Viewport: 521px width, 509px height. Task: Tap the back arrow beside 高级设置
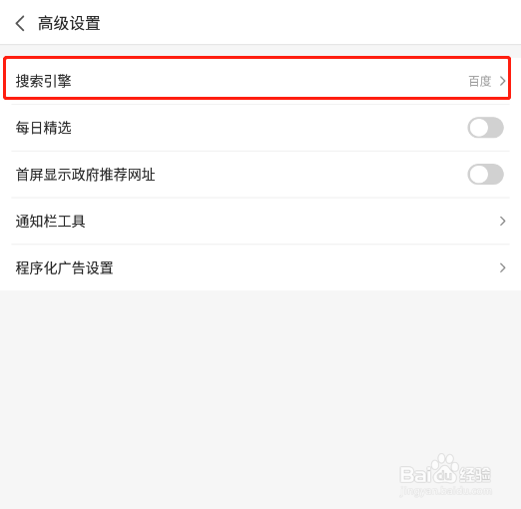(20, 23)
